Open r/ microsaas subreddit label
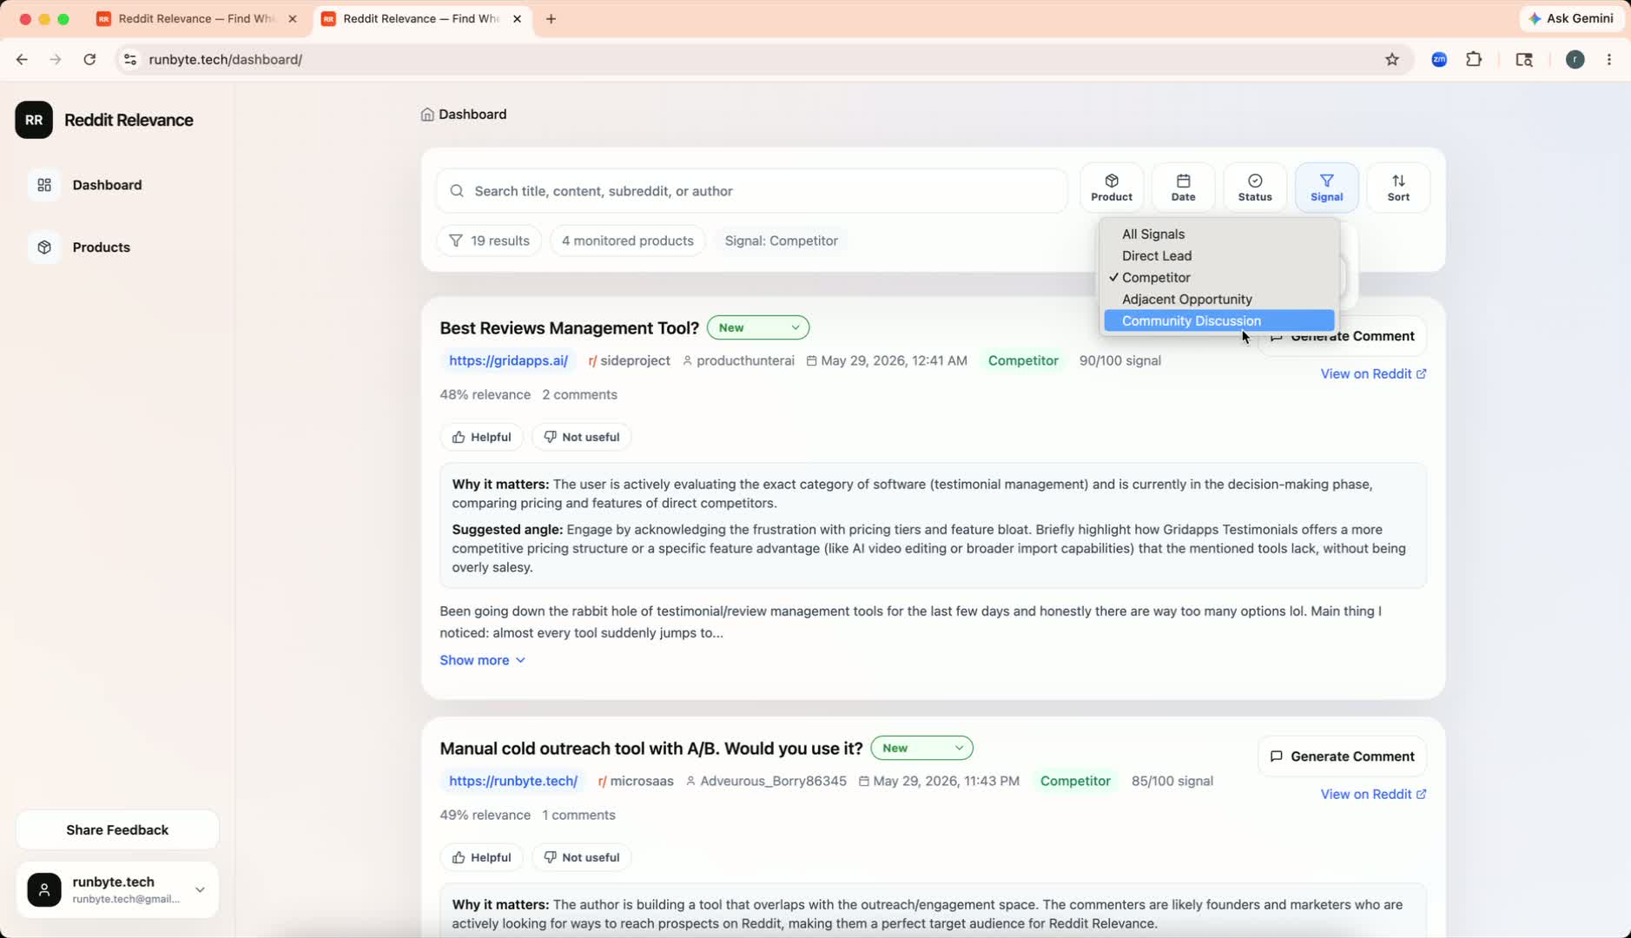 click(636, 781)
